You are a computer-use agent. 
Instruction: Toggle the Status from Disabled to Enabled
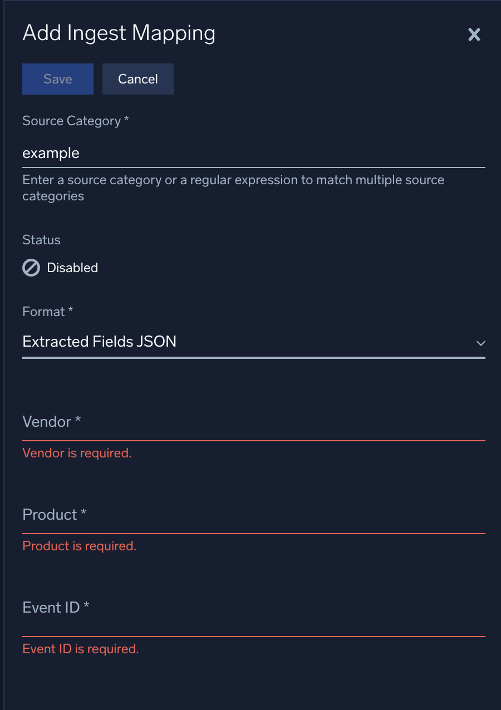pyautogui.click(x=31, y=268)
